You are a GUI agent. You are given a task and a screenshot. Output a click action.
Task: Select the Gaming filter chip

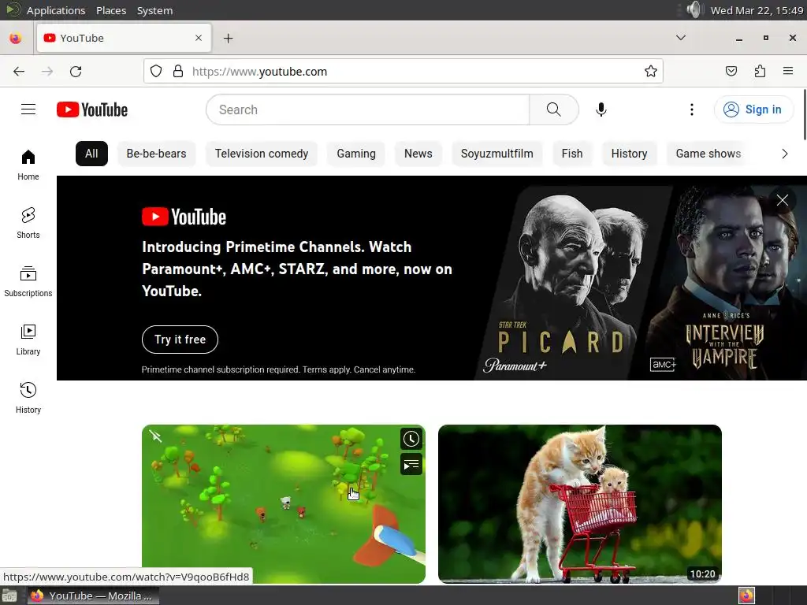coord(356,154)
